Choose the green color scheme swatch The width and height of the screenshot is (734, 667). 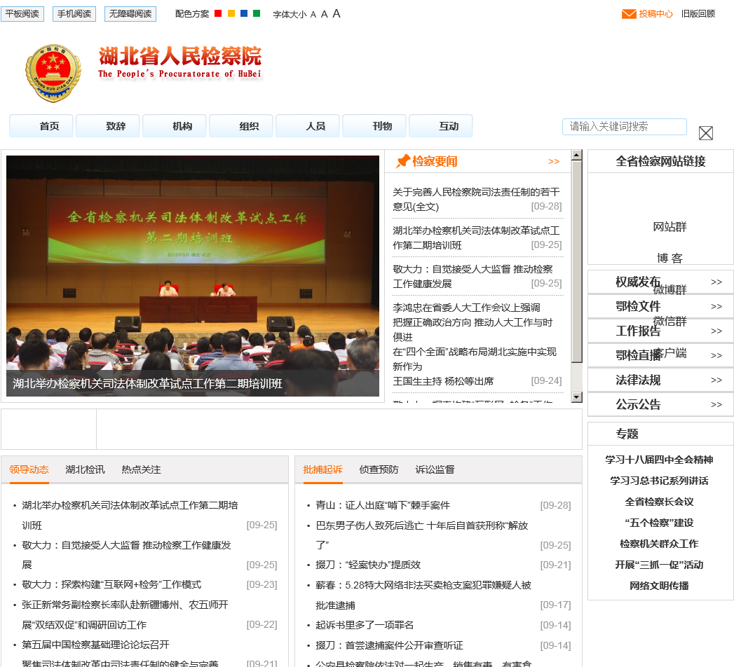pos(257,13)
